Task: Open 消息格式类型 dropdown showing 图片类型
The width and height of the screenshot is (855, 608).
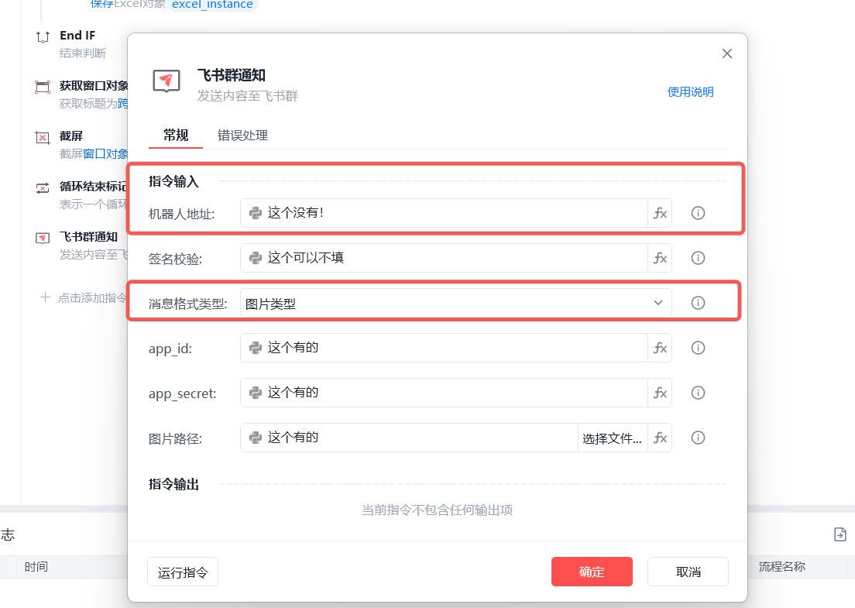Action: pyautogui.click(x=456, y=303)
